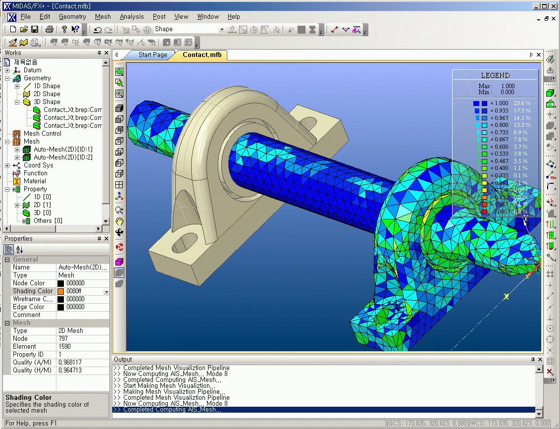Select the Contact.mfb tab
Screen dimensions: 560x429
pyautogui.click(x=202, y=54)
